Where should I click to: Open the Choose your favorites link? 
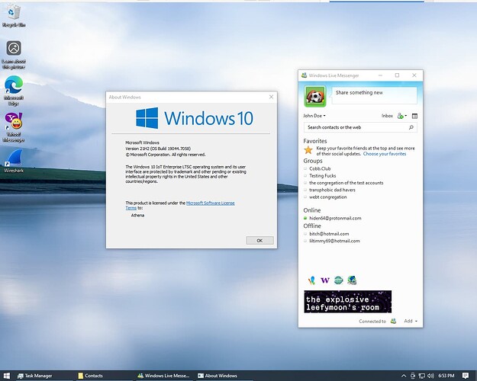(385, 154)
